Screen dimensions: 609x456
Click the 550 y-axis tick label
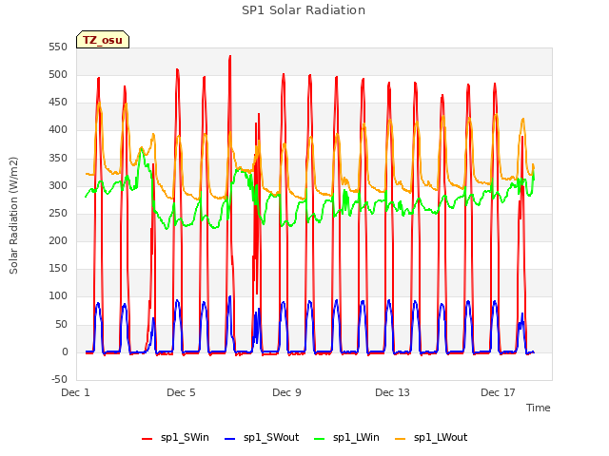tap(58, 47)
